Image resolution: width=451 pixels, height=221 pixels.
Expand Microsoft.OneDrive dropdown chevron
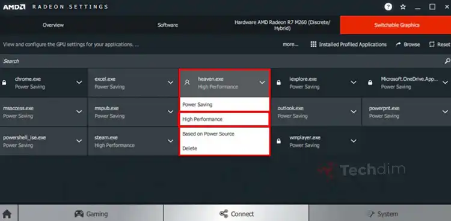(x=445, y=83)
